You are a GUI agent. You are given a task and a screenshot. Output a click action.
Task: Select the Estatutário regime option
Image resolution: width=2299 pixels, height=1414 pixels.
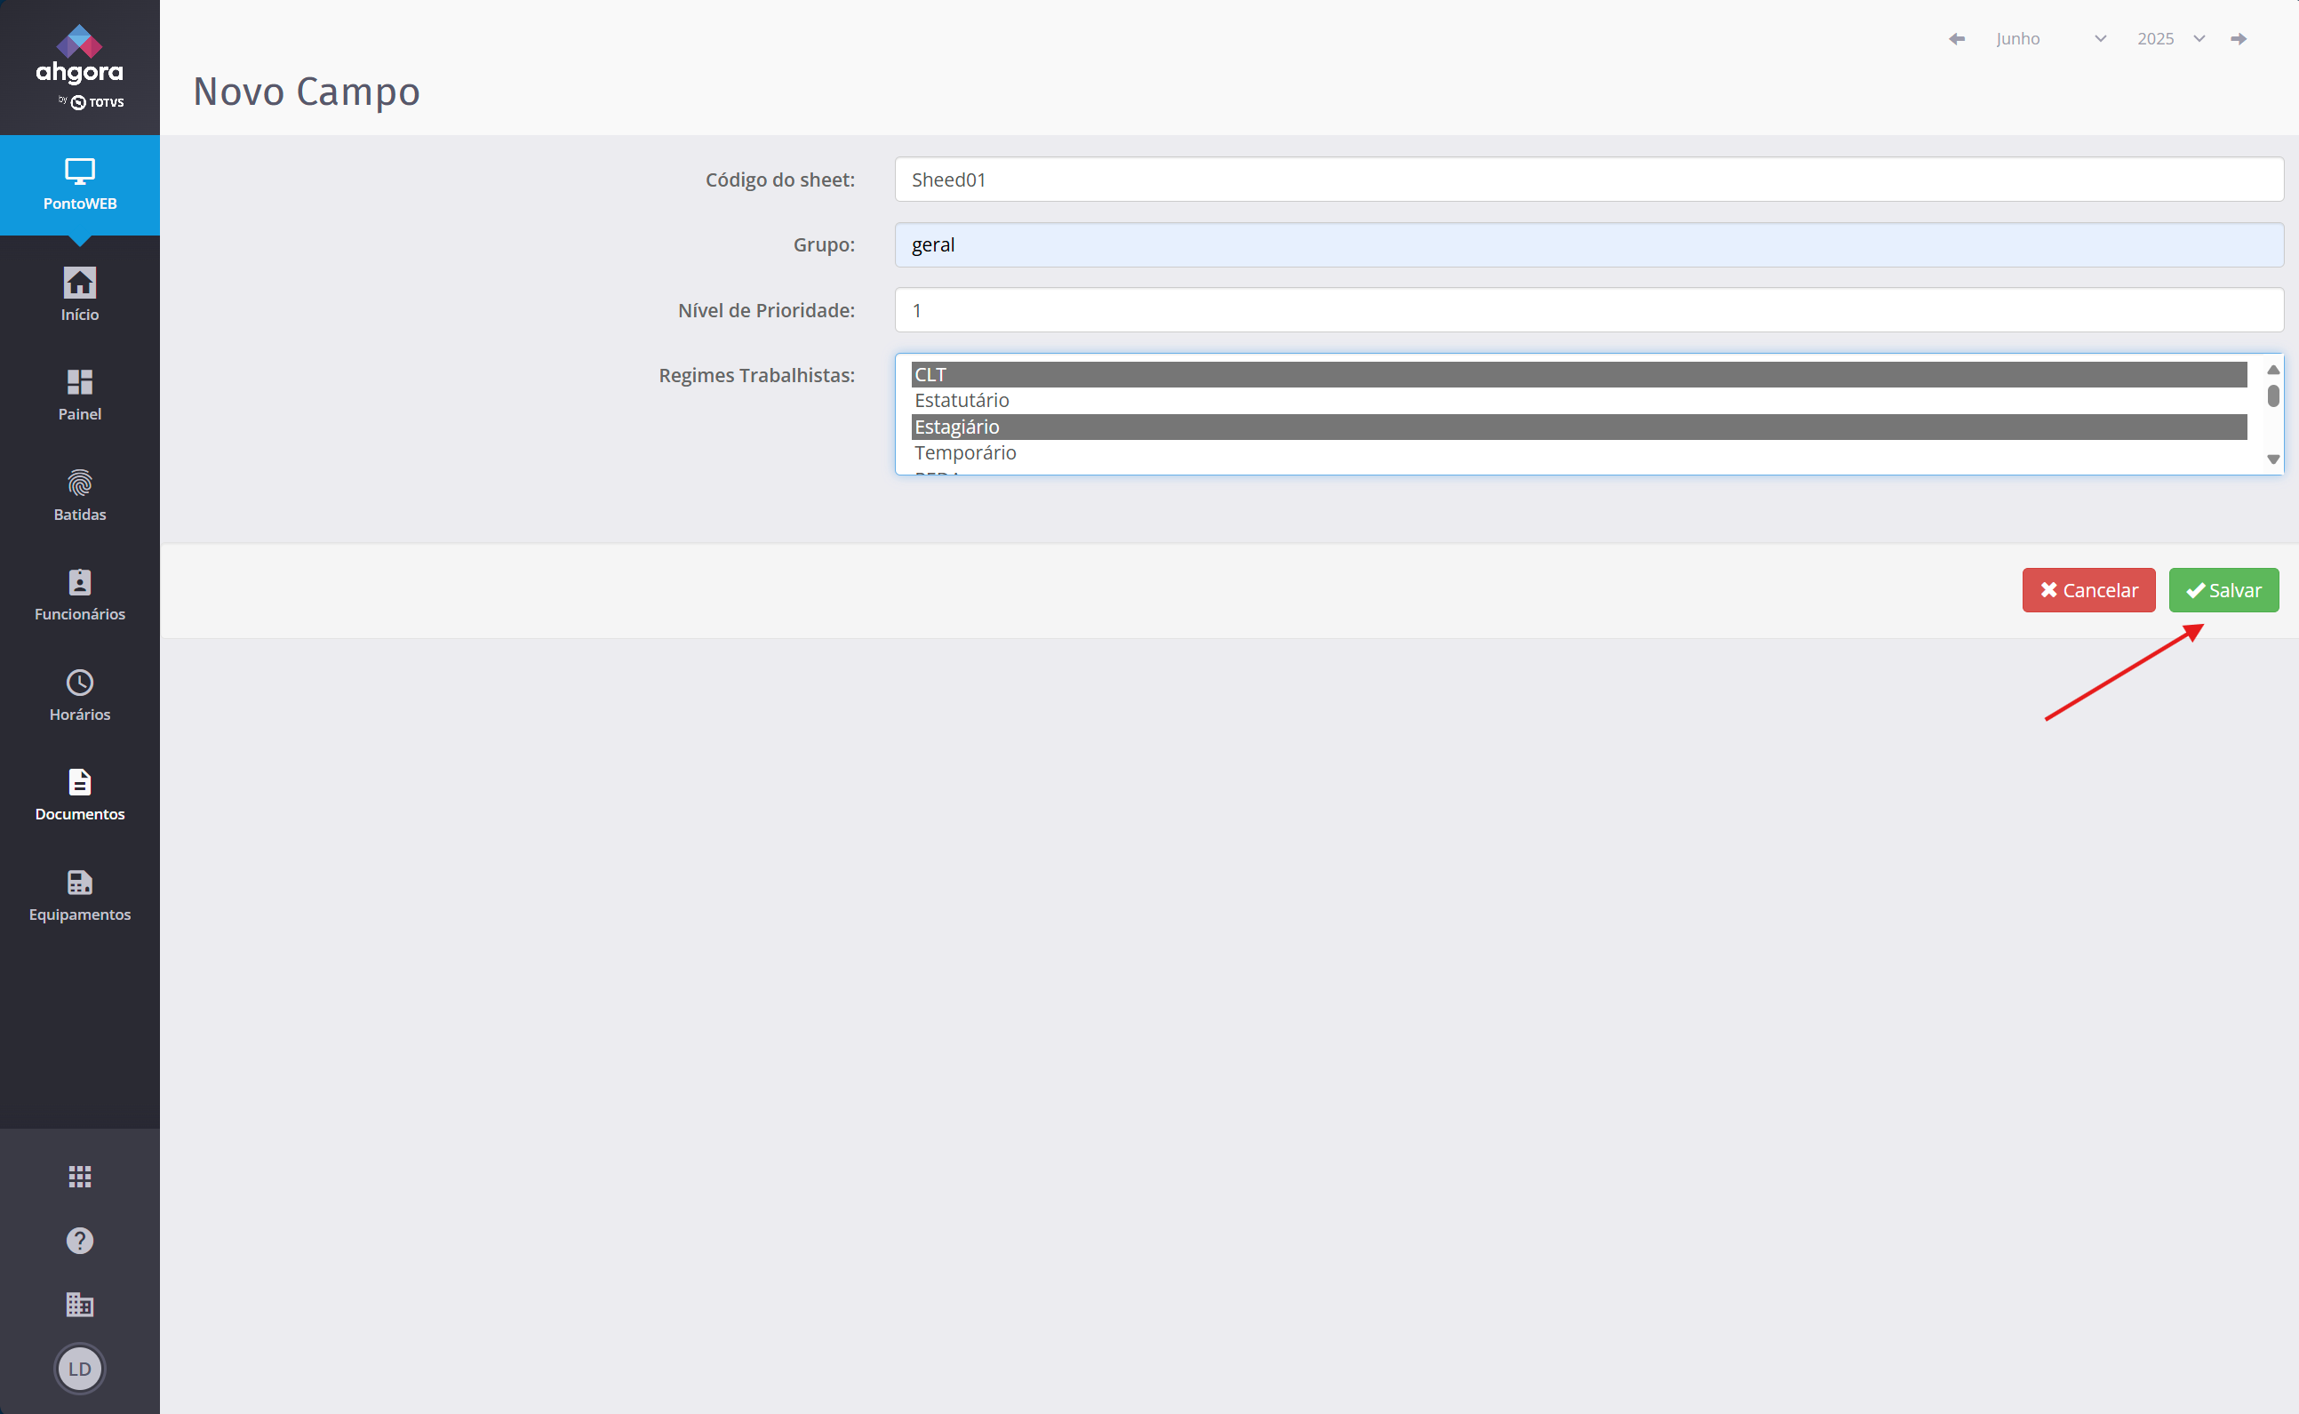[962, 400]
